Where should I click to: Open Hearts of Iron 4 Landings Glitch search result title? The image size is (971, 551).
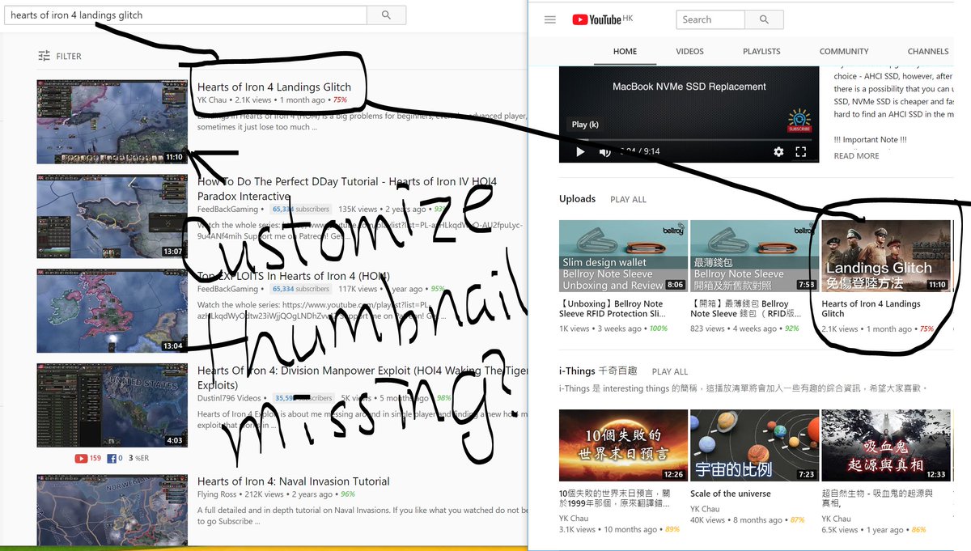274,87
